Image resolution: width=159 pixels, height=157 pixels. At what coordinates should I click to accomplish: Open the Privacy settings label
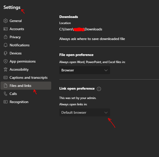point(15,37)
